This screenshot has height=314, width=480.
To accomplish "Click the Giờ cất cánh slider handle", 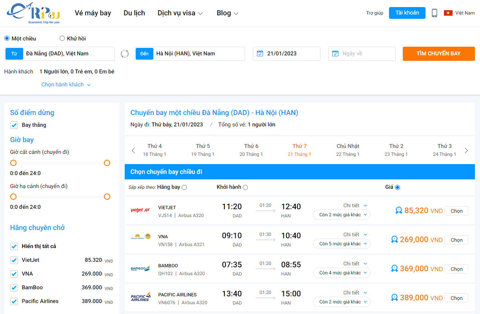I will tap(13, 162).
